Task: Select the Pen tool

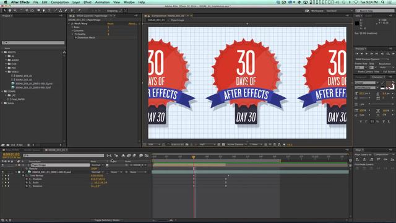Action: (44, 11)
